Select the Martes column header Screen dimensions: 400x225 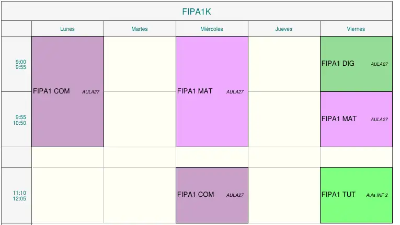140,29
